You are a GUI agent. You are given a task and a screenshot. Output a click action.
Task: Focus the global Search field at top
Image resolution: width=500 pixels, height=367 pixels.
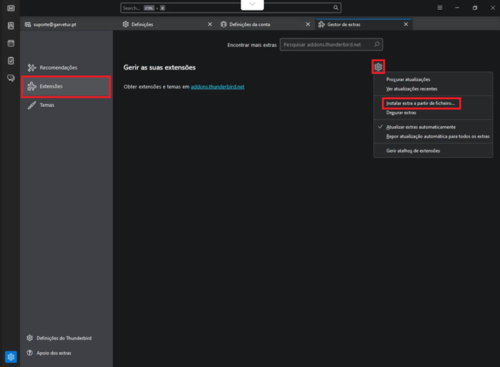tap(231, 8)
